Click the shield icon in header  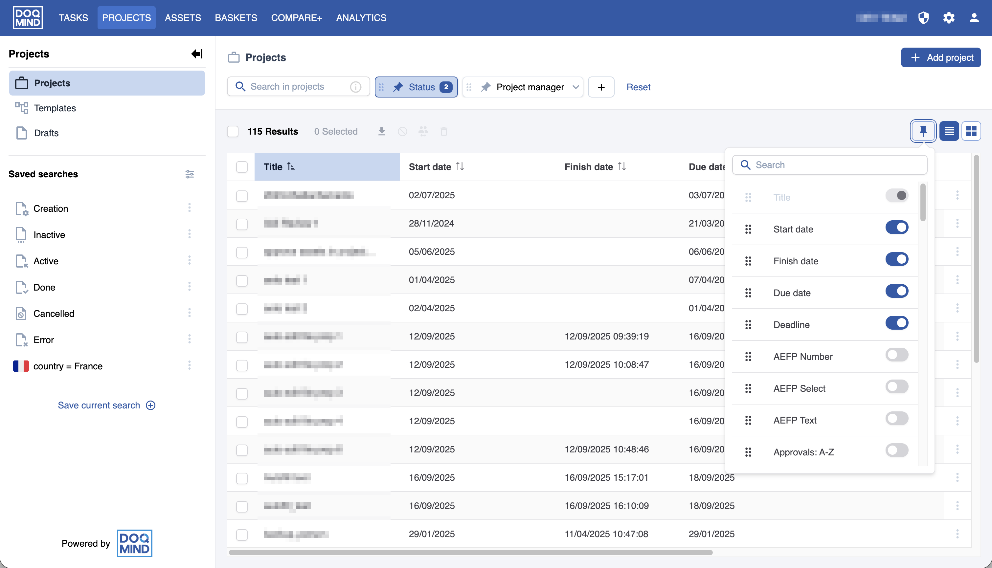coord(923,18)
